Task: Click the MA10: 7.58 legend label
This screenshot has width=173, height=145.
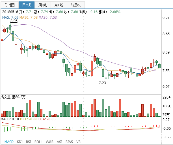Action: [29, 18]
